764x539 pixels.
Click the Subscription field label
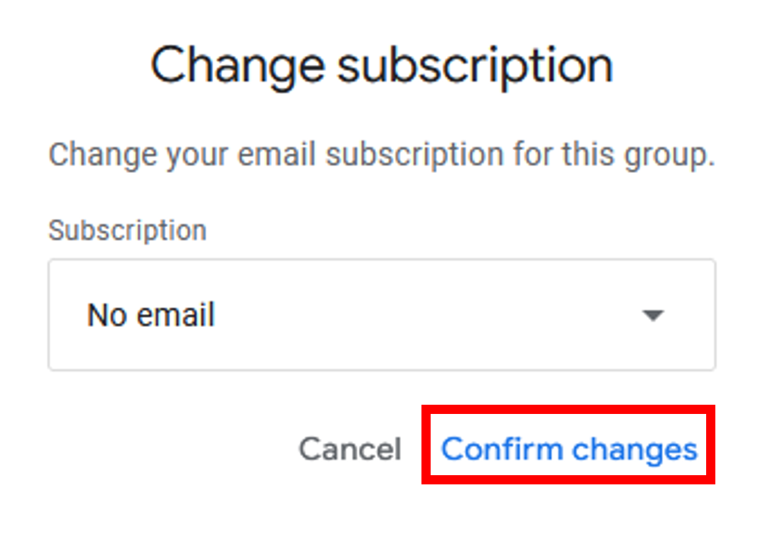[x=128, y=230]
